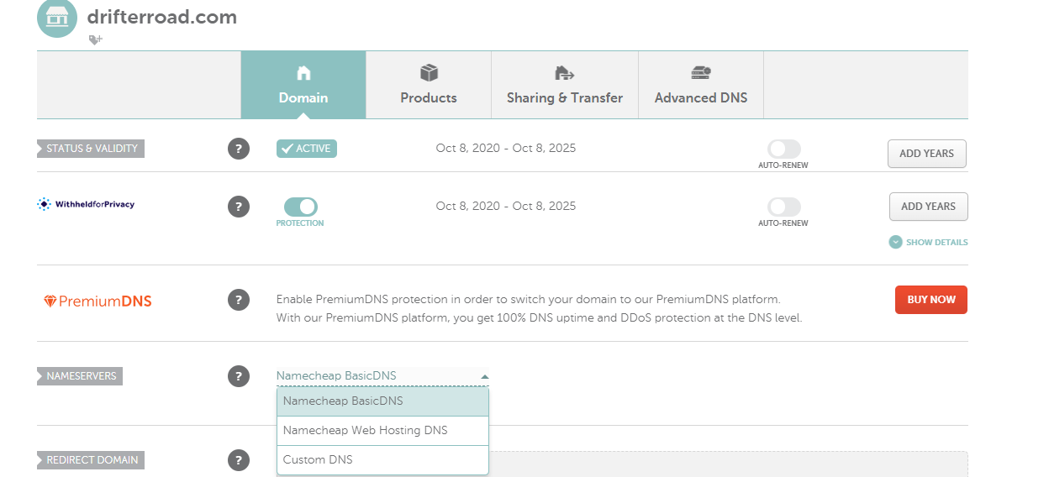Click Add Years for domain validity
Image resolution: width=1049 pixels, height=477 pixels.
click(x=927, y=154)
